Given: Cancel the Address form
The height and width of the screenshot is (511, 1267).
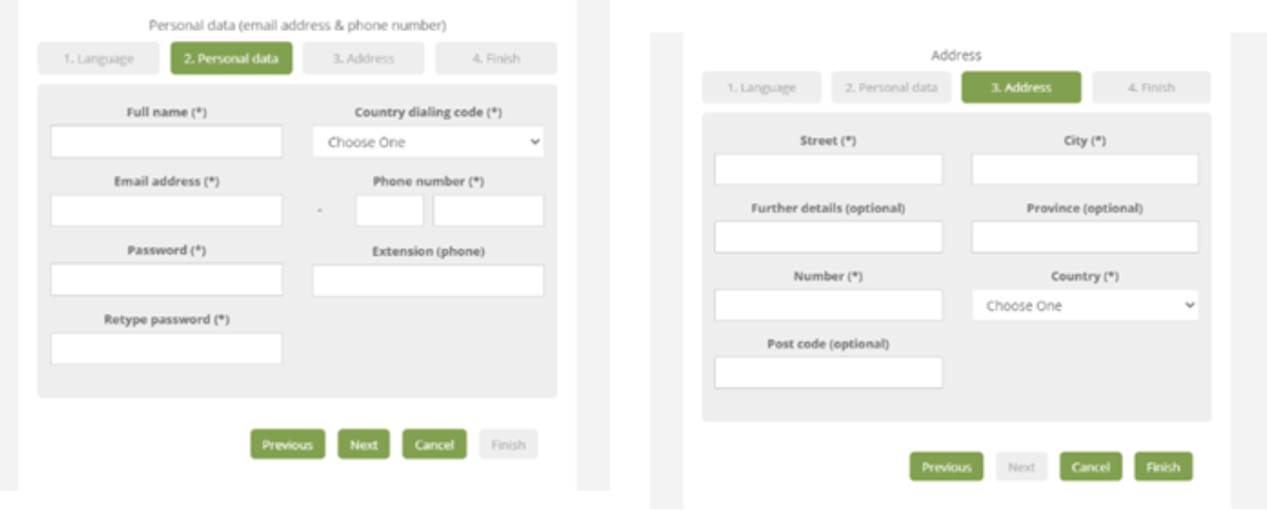Looking at the screenshot, I should click(x=1090, y=467).
